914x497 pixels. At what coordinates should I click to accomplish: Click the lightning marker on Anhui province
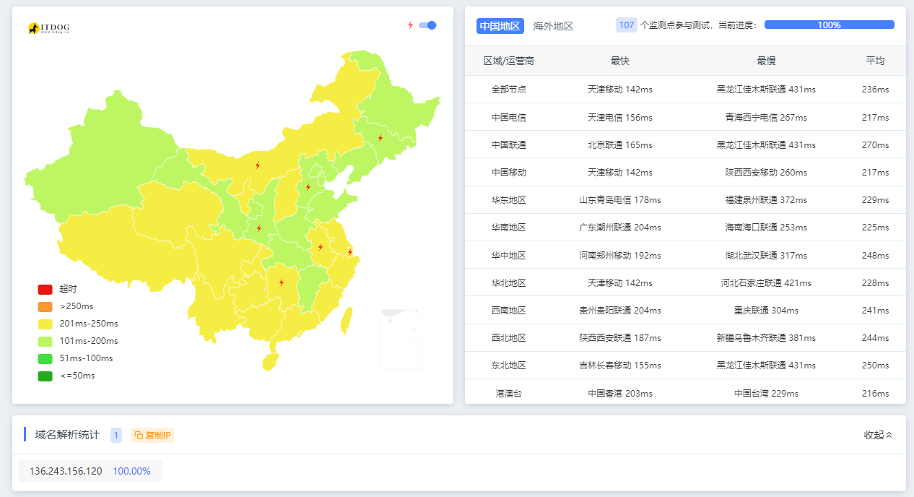(321, 247)
